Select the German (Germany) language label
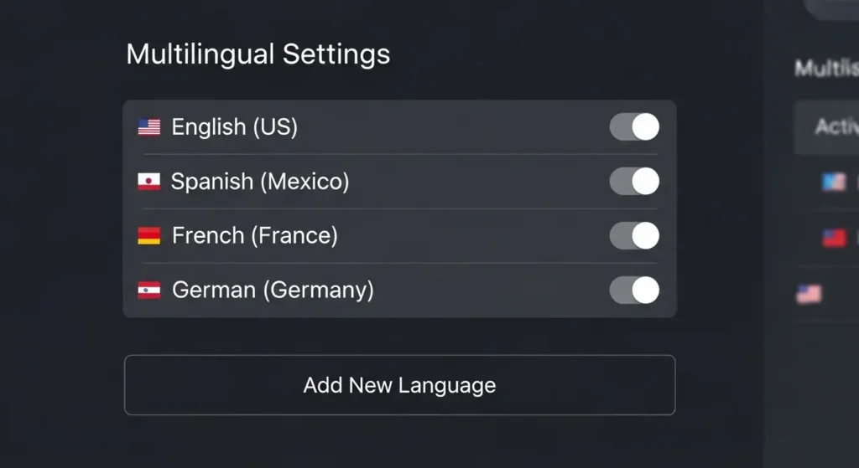Screen dimensions: 859x468 coord(273,291)
